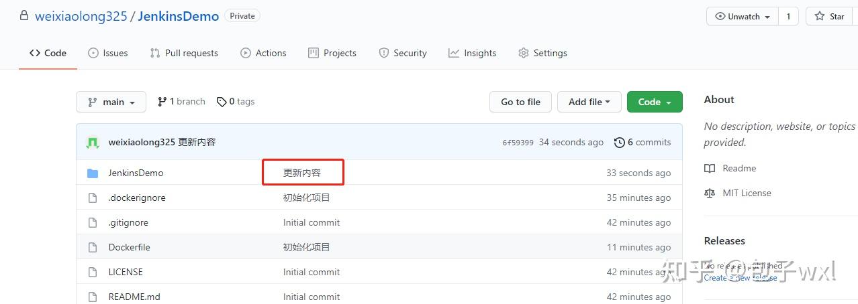The image size is (858, 304).
Task: View the 6 commits history
Action: [x=642, y=142]
